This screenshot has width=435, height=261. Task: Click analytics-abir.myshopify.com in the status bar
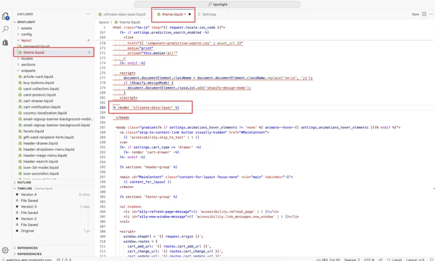pos(28,258)
